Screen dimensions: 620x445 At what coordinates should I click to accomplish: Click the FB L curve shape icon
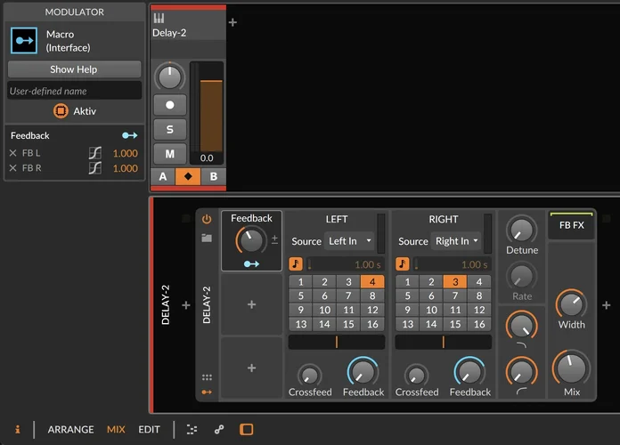pyautogui.click(x=95, y=153)
